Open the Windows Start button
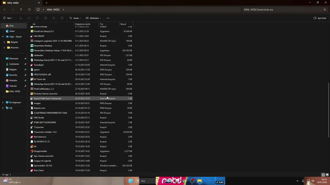This screenshot has height=185, width=330. click(x=131, y=181)
